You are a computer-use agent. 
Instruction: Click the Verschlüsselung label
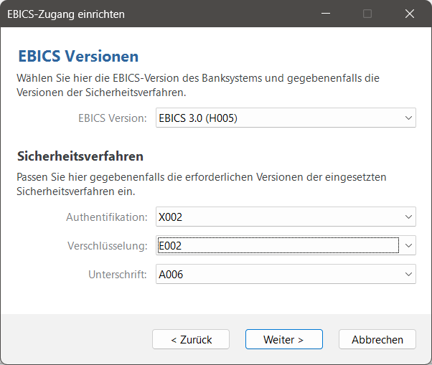pyautogui.click(x=108, y=246)
